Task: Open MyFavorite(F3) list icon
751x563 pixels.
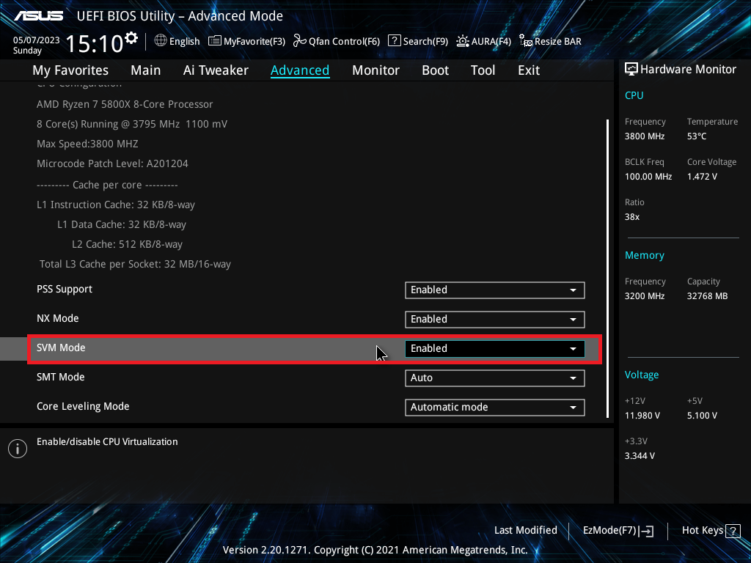Action: click(x=215, y=41)
